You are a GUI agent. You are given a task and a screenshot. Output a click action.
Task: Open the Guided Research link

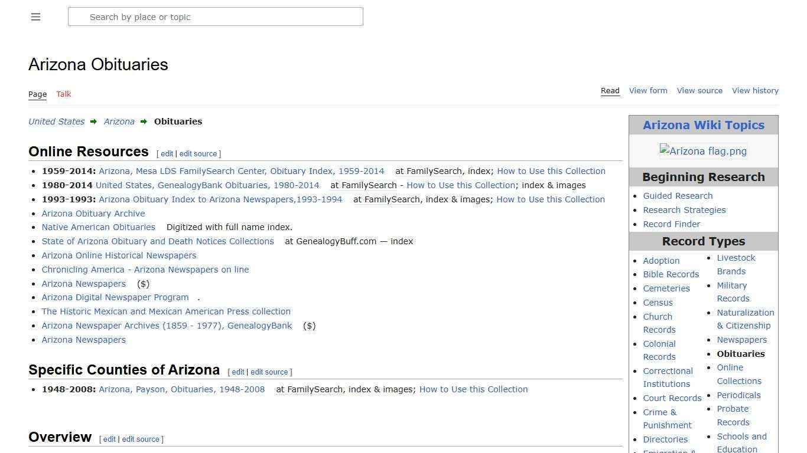(x=678, y=195)
